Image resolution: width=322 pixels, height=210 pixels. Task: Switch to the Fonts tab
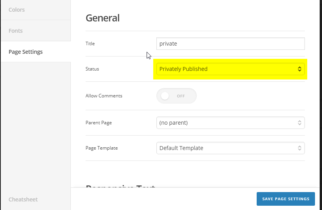click(x=16, y=31)
